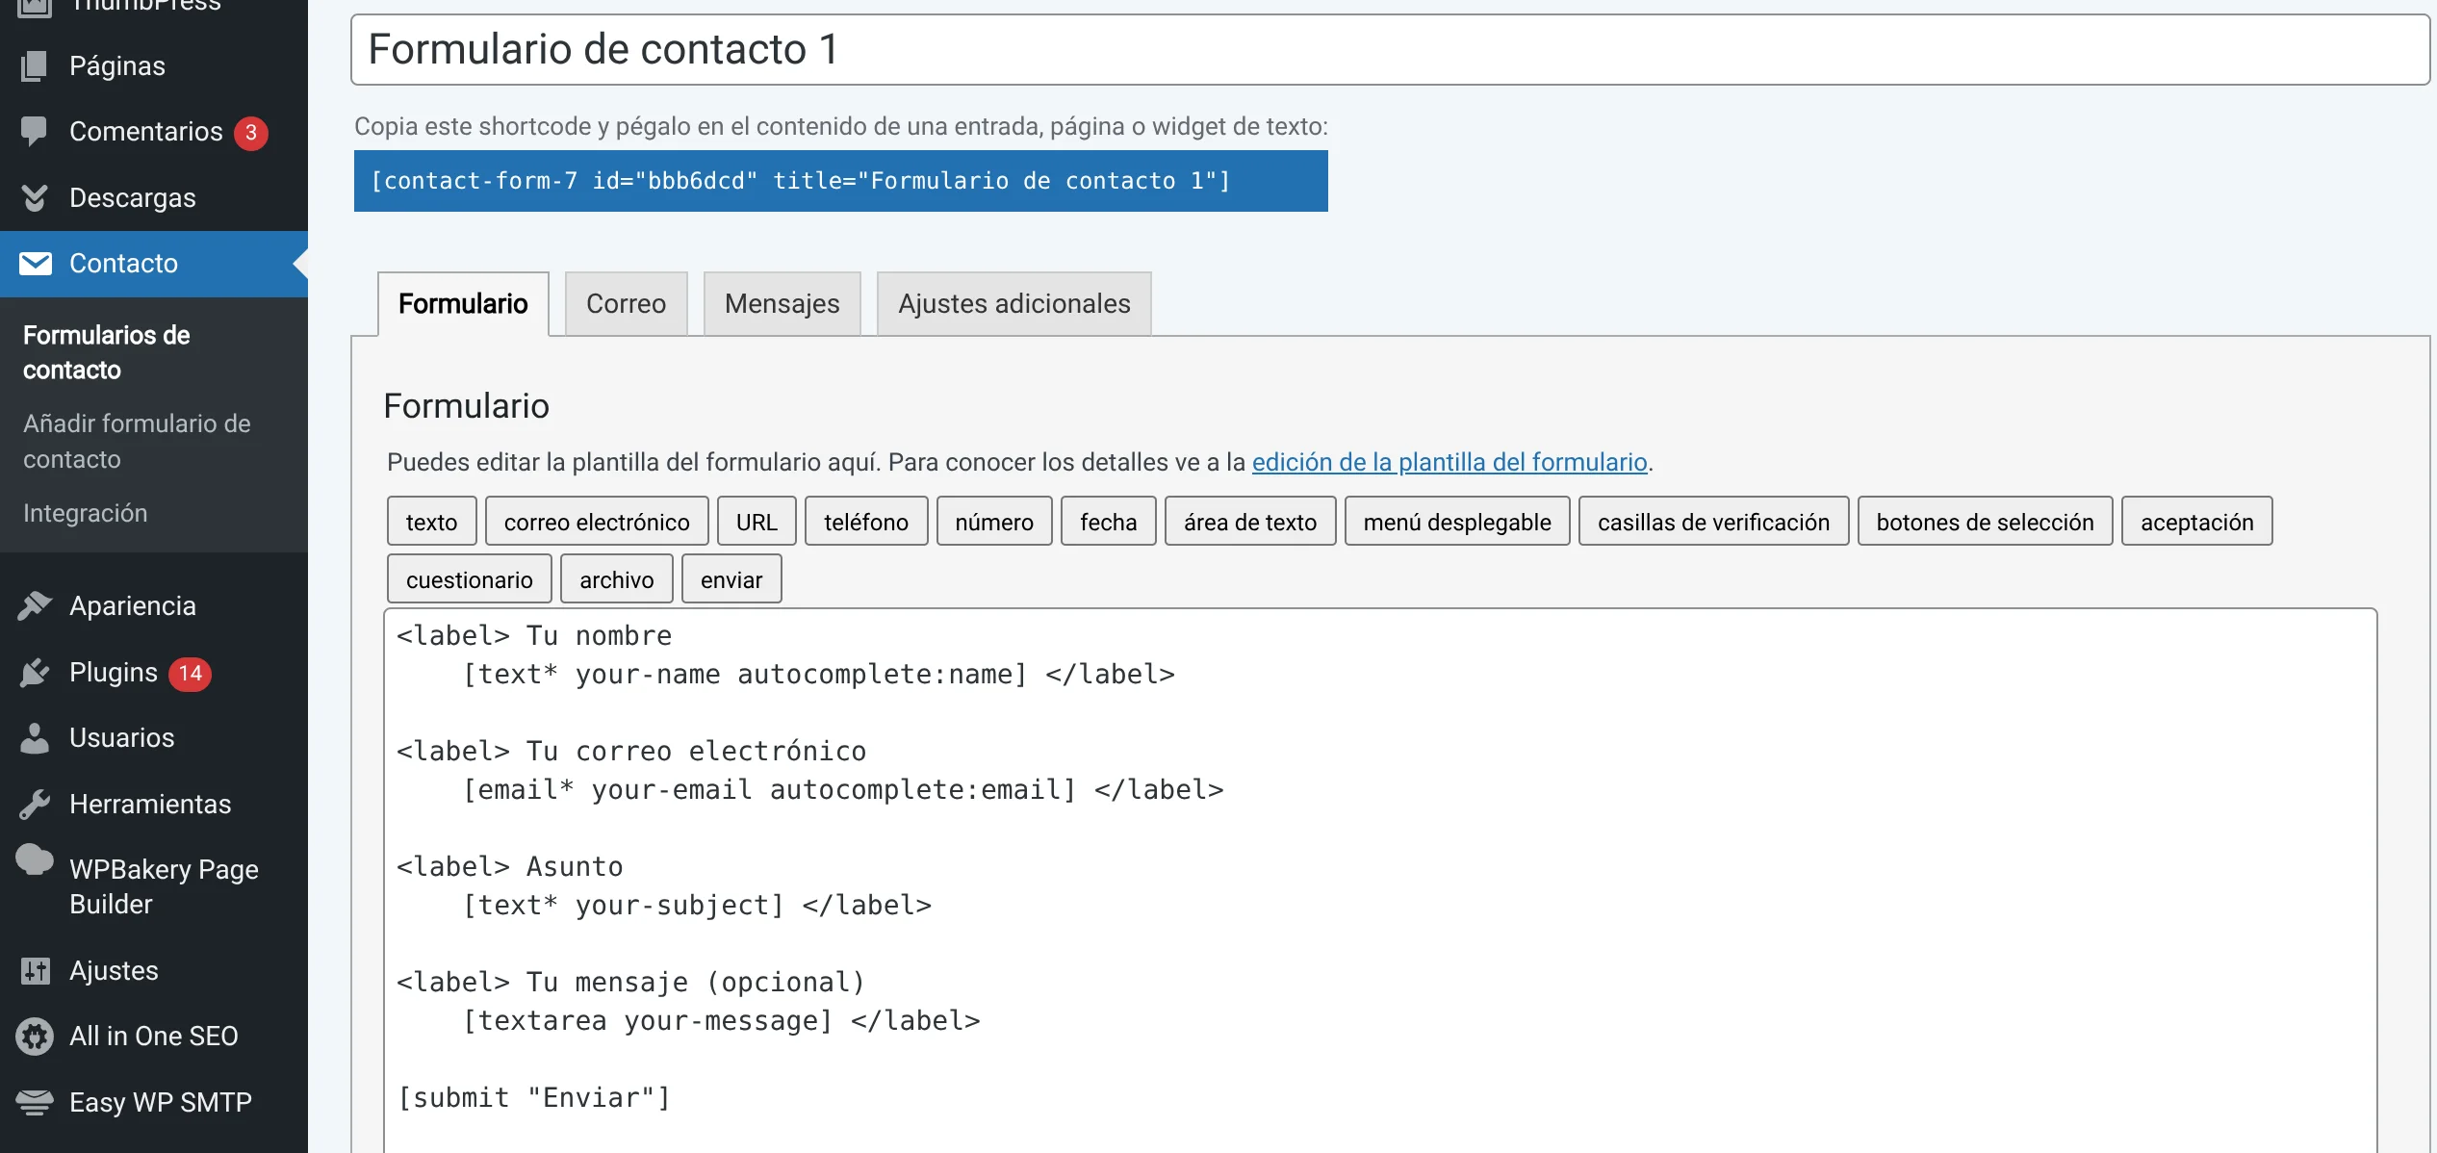
Task: Open the Ajustes settings icon
Action: [35, 970]
